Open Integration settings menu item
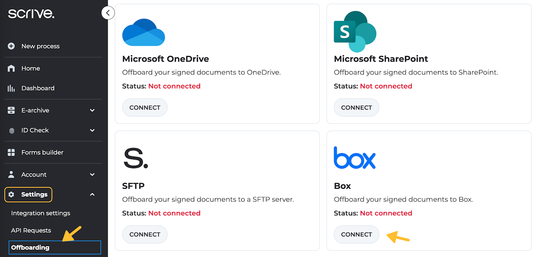The width and height of the screenshot is (536, 257). [41, 213]
